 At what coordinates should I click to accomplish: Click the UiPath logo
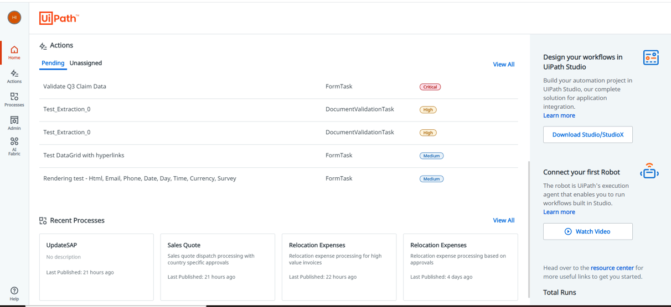[59, 18]
